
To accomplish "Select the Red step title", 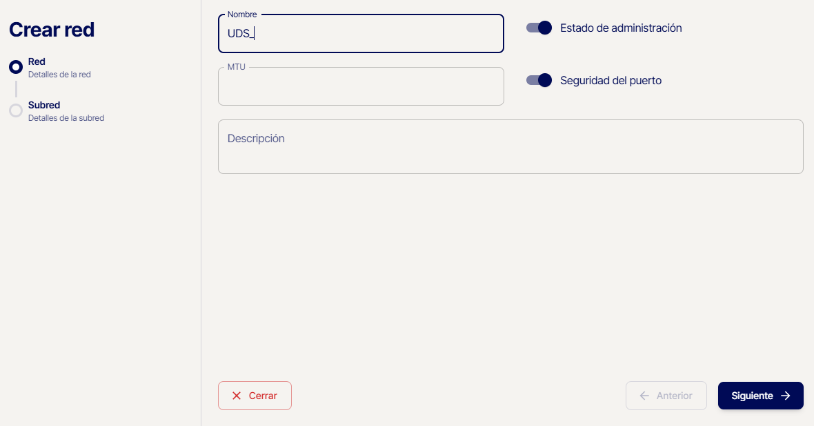I will [37, 61].
